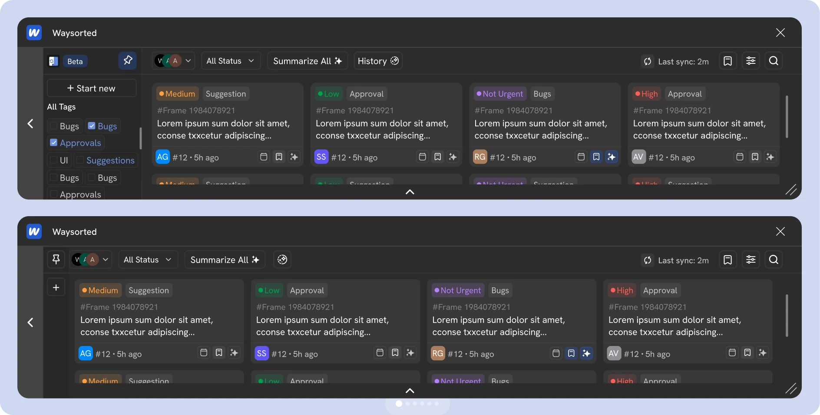Click calendar icon on RG card in top window

[x=581, y=157]
